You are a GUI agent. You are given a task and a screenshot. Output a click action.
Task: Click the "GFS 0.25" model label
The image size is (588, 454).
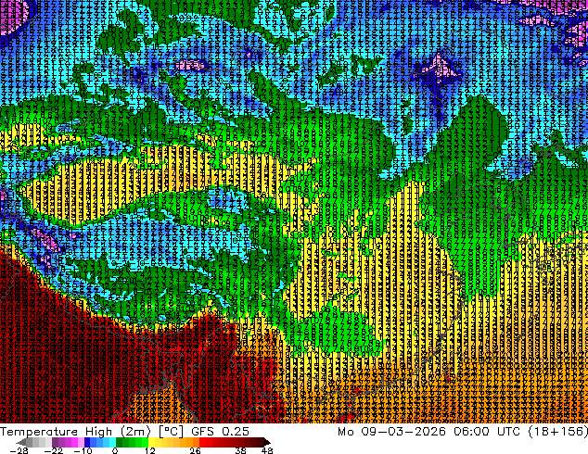pyautogui.click(x=220, y=432)
